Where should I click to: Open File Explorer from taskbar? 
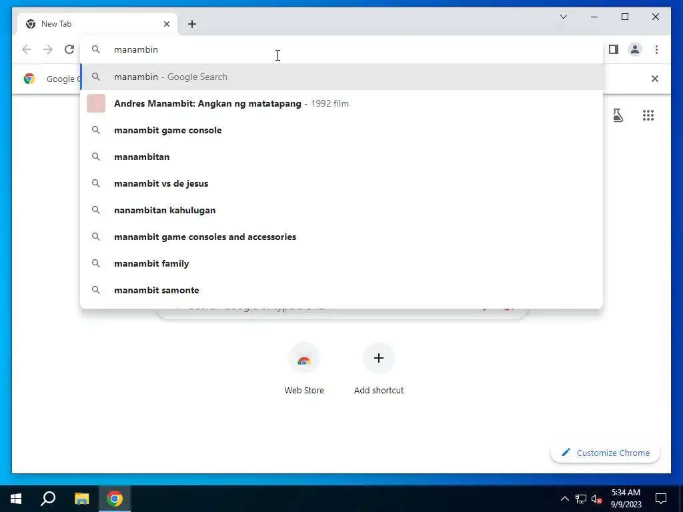pyautogui.click(x=81, y=499)
